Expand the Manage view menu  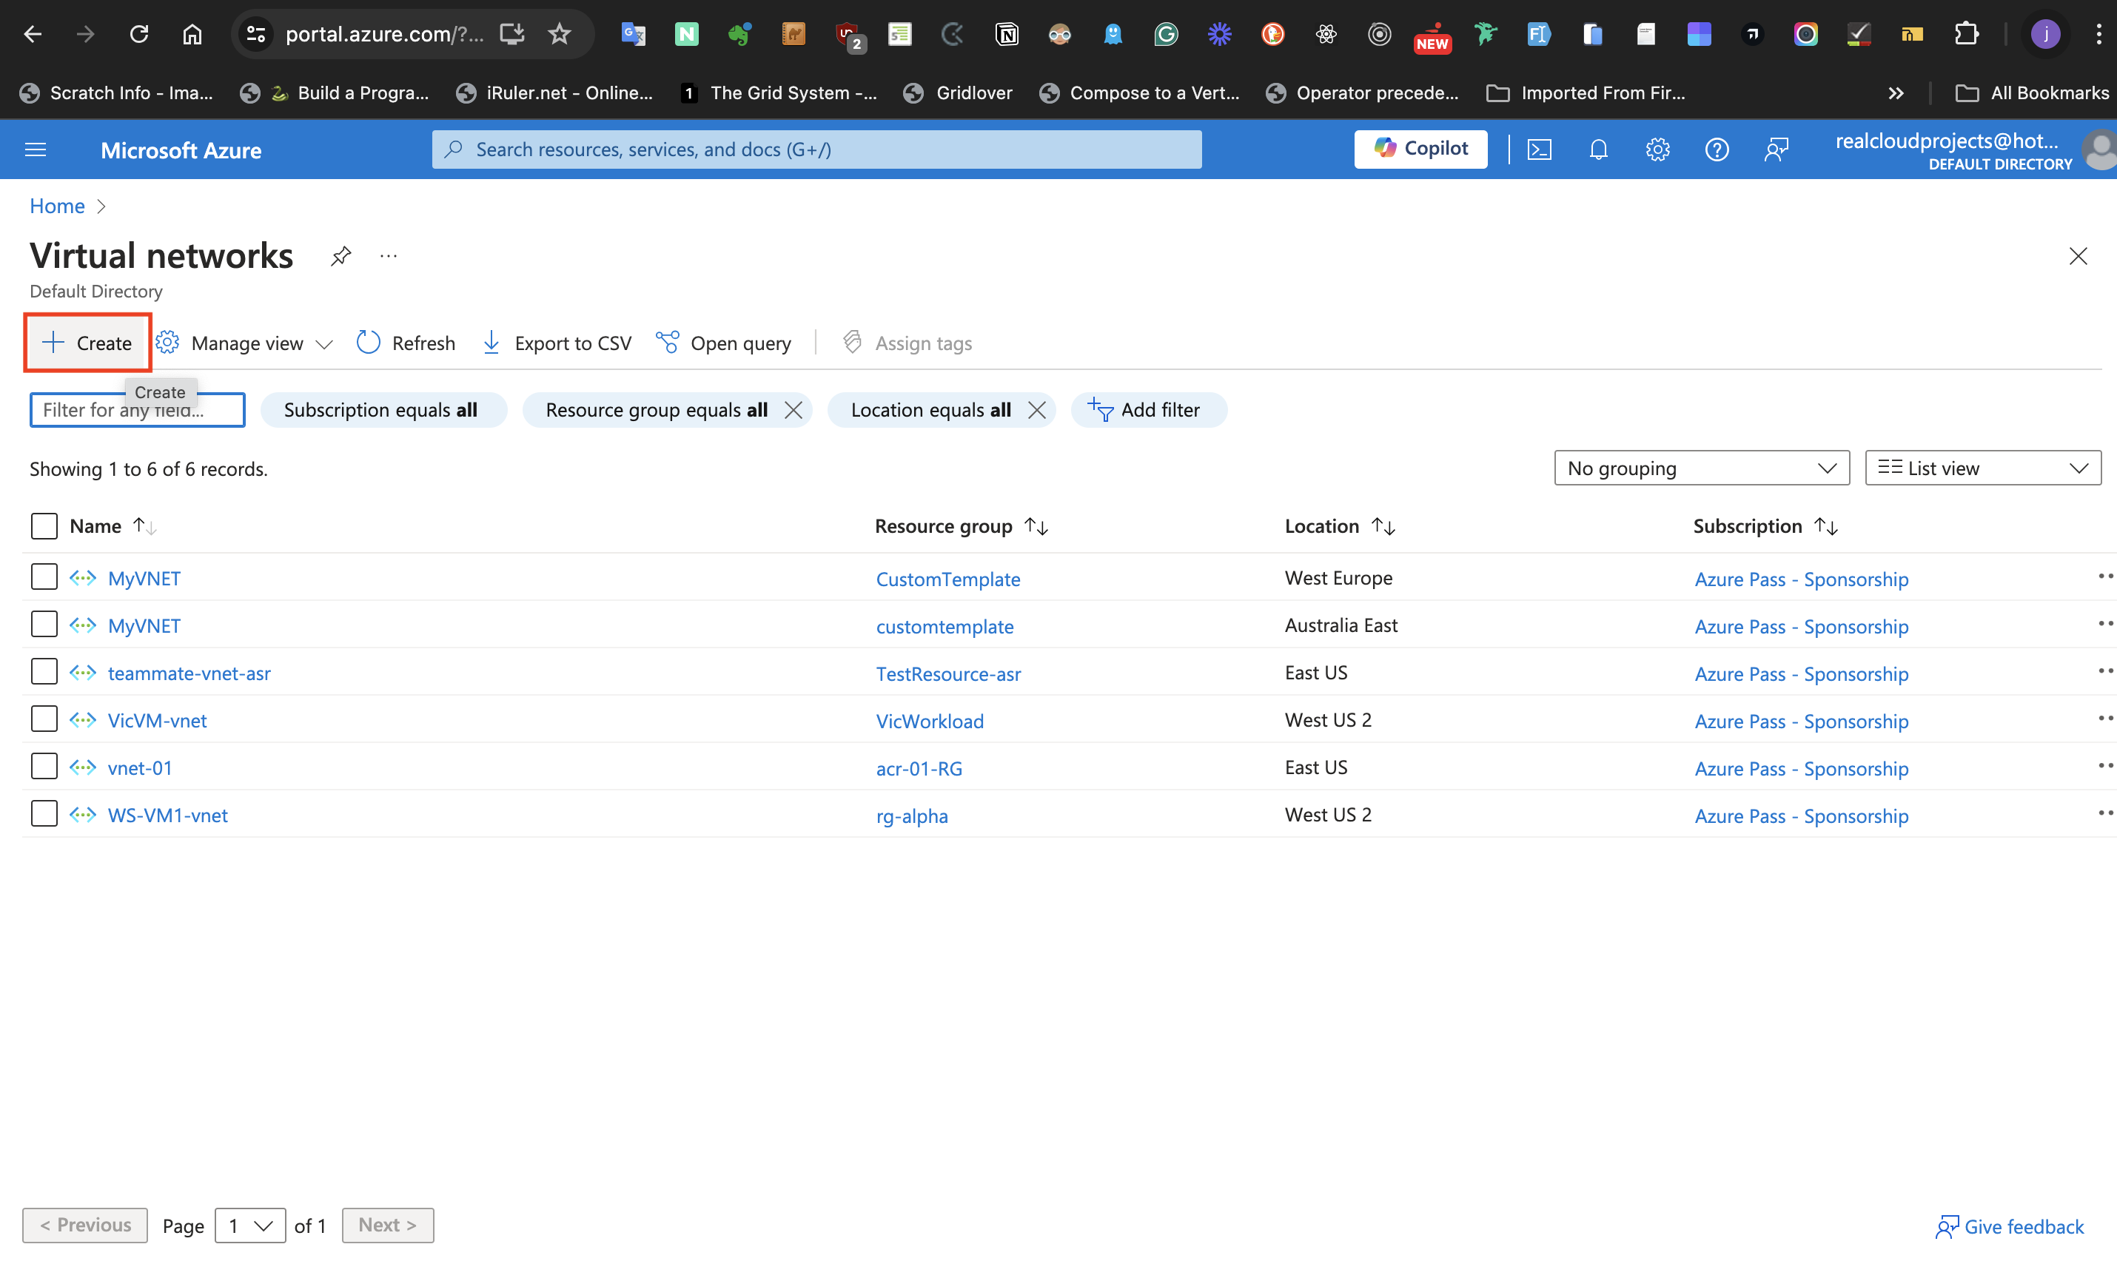[244, 343]
